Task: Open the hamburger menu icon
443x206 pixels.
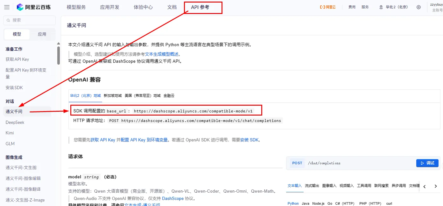Action: coord(7,7)
